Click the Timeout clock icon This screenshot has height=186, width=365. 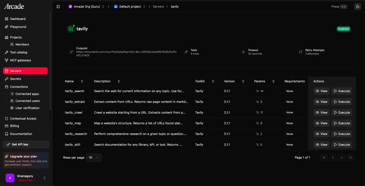(243, 52)
